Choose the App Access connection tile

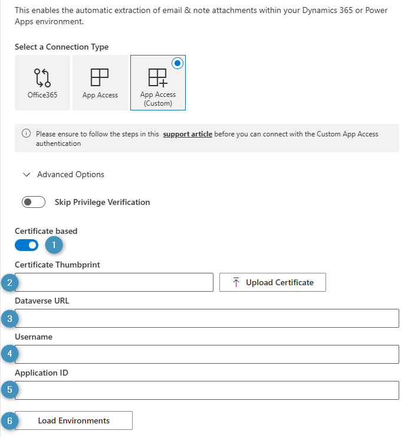tap(100, 83)
